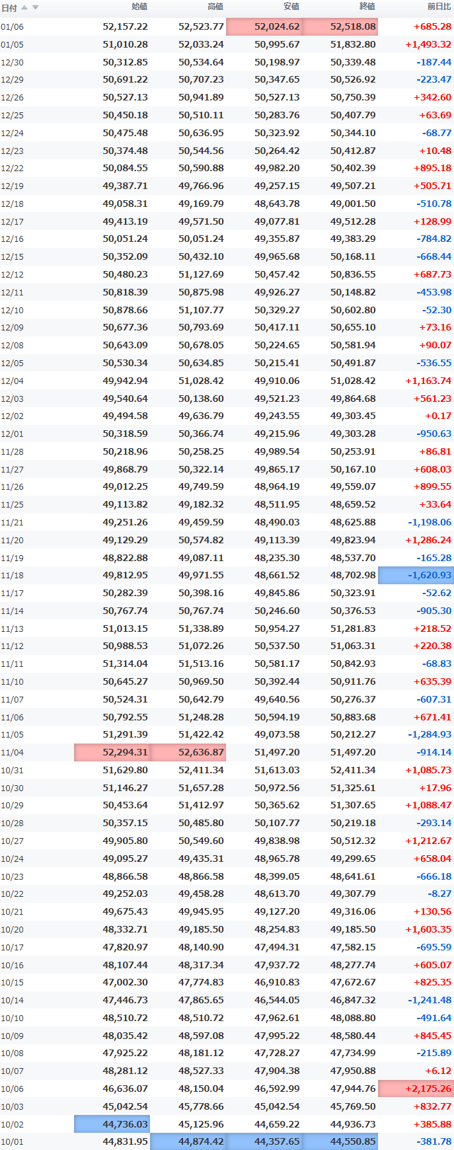Select the date cell 10/24
Image resolution: width=454 pixels, height=1150 pixels.
coord(12,859)
